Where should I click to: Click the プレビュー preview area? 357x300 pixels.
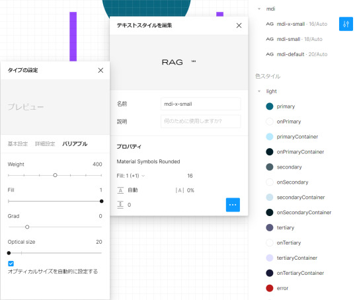pos(55,107)
